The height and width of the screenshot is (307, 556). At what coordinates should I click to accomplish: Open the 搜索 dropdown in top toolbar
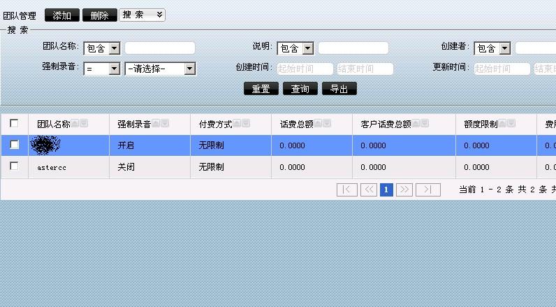click(x=142, y=15)
